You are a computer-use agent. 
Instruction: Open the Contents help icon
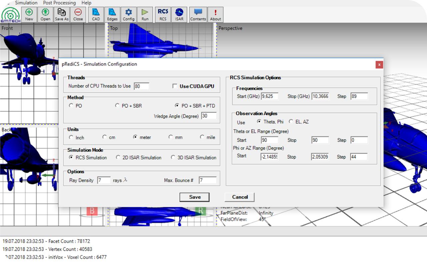pyautogui.click(x=198, y=15)
